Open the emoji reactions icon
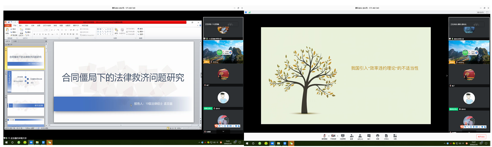This screenshot has height=147, width=492. (377, 136)
